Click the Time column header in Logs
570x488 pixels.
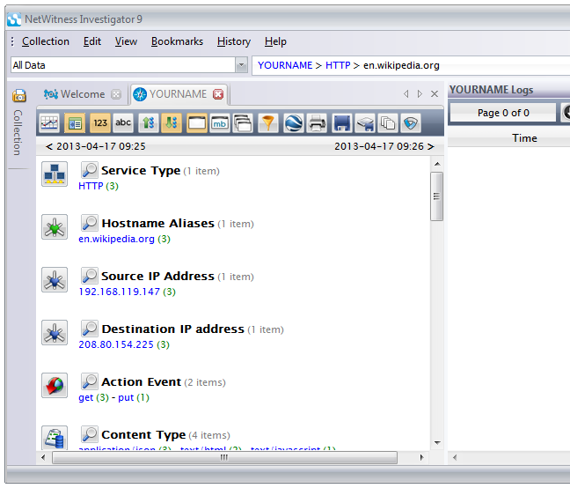[x=524, y=138]
